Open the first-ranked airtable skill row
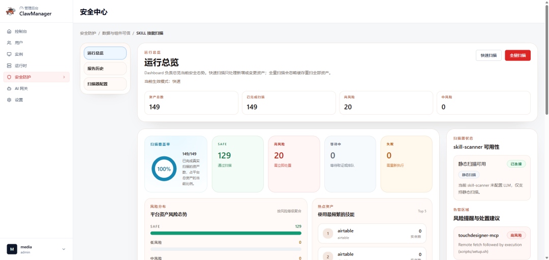This screenshot has width=549, height=260. [372, 234]
